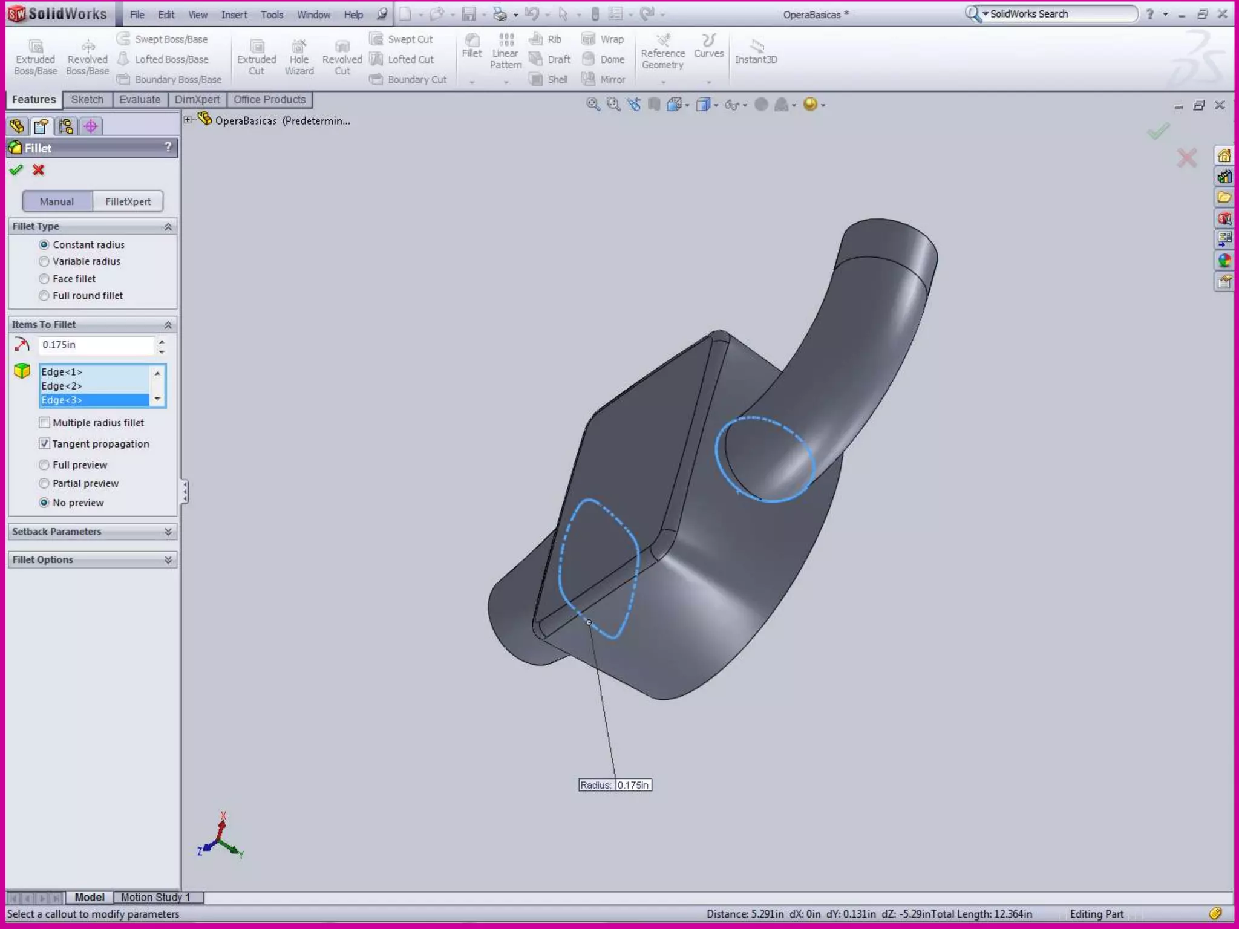Image resolution: width=1239 pixels, height=929 pixels.
Task: Click the FilletXpert button
Action: click(x=128, y=201)
